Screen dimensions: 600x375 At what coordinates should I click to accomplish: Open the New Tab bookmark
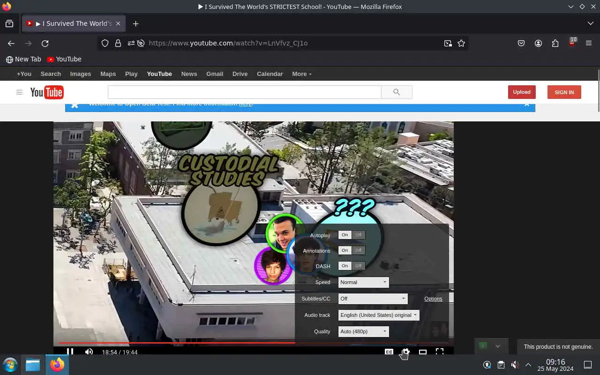coord(23,59)
